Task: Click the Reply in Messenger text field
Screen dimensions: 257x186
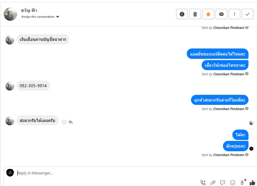Action: [106, 173]
